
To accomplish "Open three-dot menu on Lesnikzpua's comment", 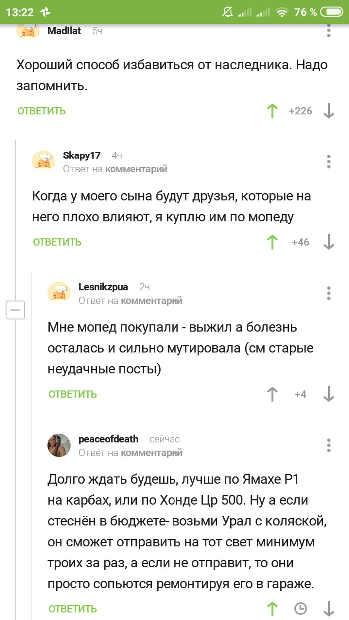I will point(328,293).
